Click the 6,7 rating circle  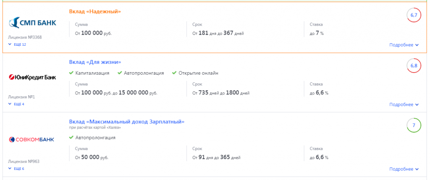click(414, 16)
